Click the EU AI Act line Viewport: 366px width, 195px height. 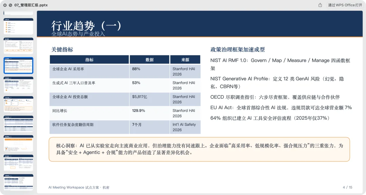pos(281,107)
